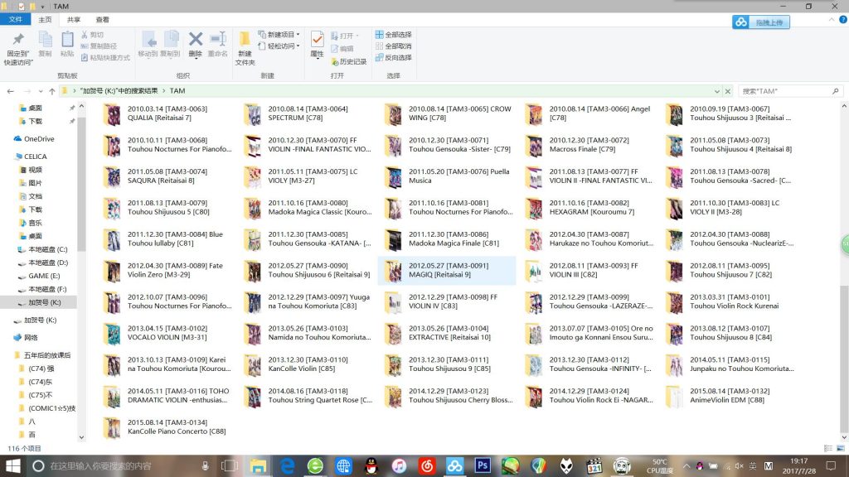The height and width of the screenshot is (477, 849).
Task: Open the recent locations dropdown arrow
Action: [x=40, y=91]
